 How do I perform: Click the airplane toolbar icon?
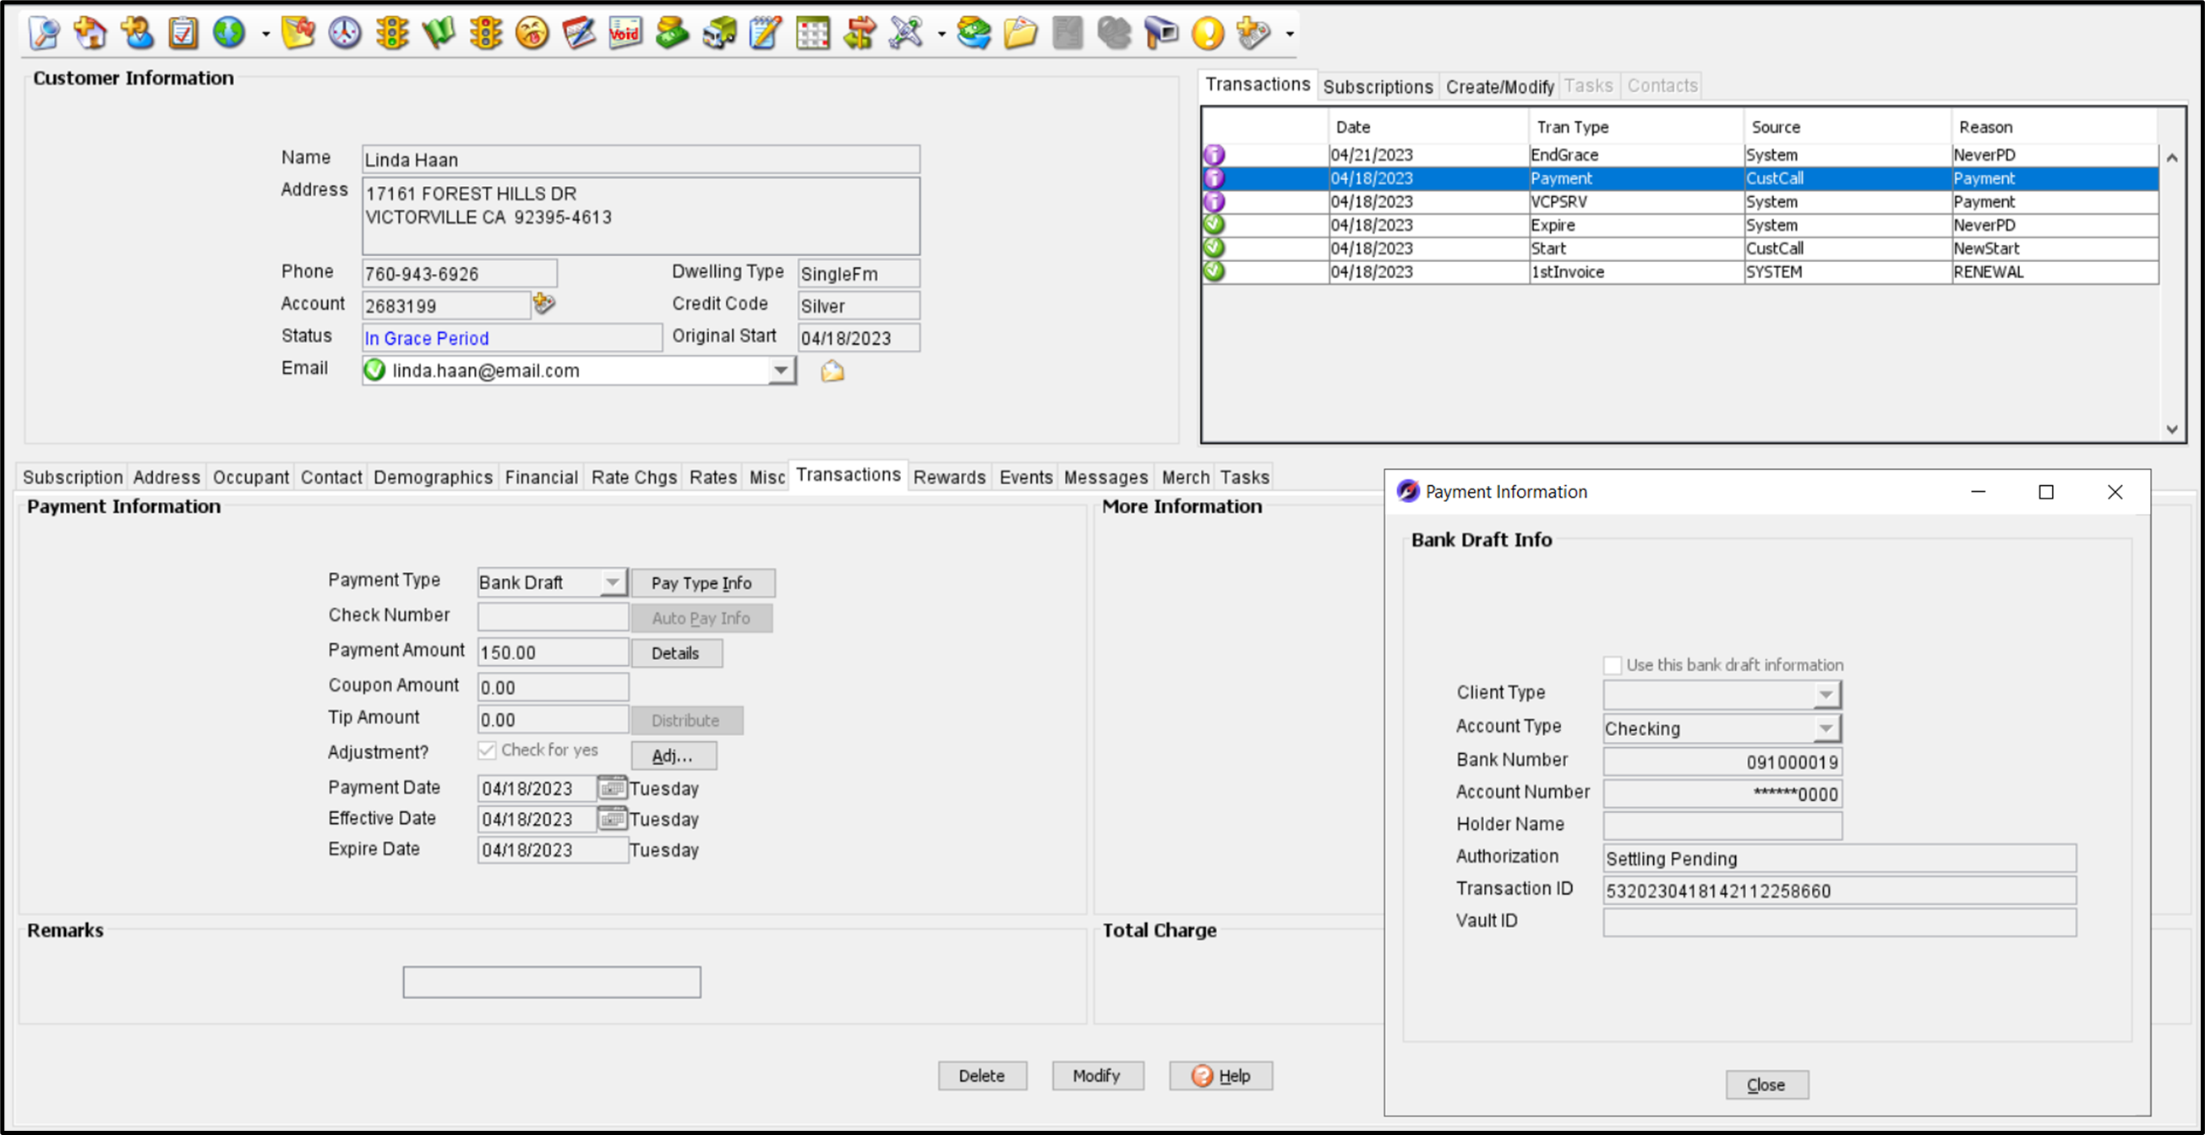click(x=906, y=32)
